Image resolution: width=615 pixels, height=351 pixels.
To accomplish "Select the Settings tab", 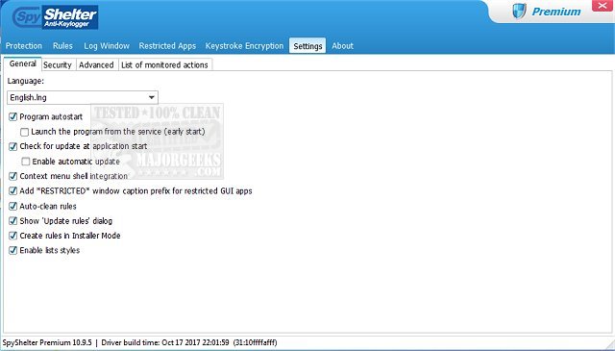I will point(307,46).
